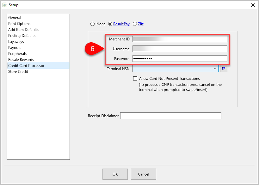Select the Zift radio button

(135, 24)
